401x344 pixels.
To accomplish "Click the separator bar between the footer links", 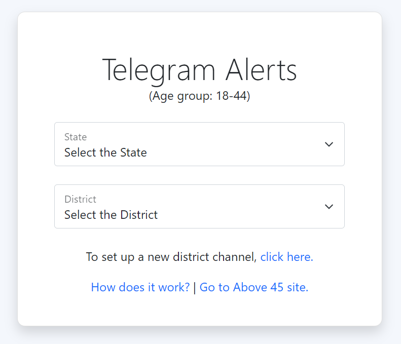I will 195,288.
